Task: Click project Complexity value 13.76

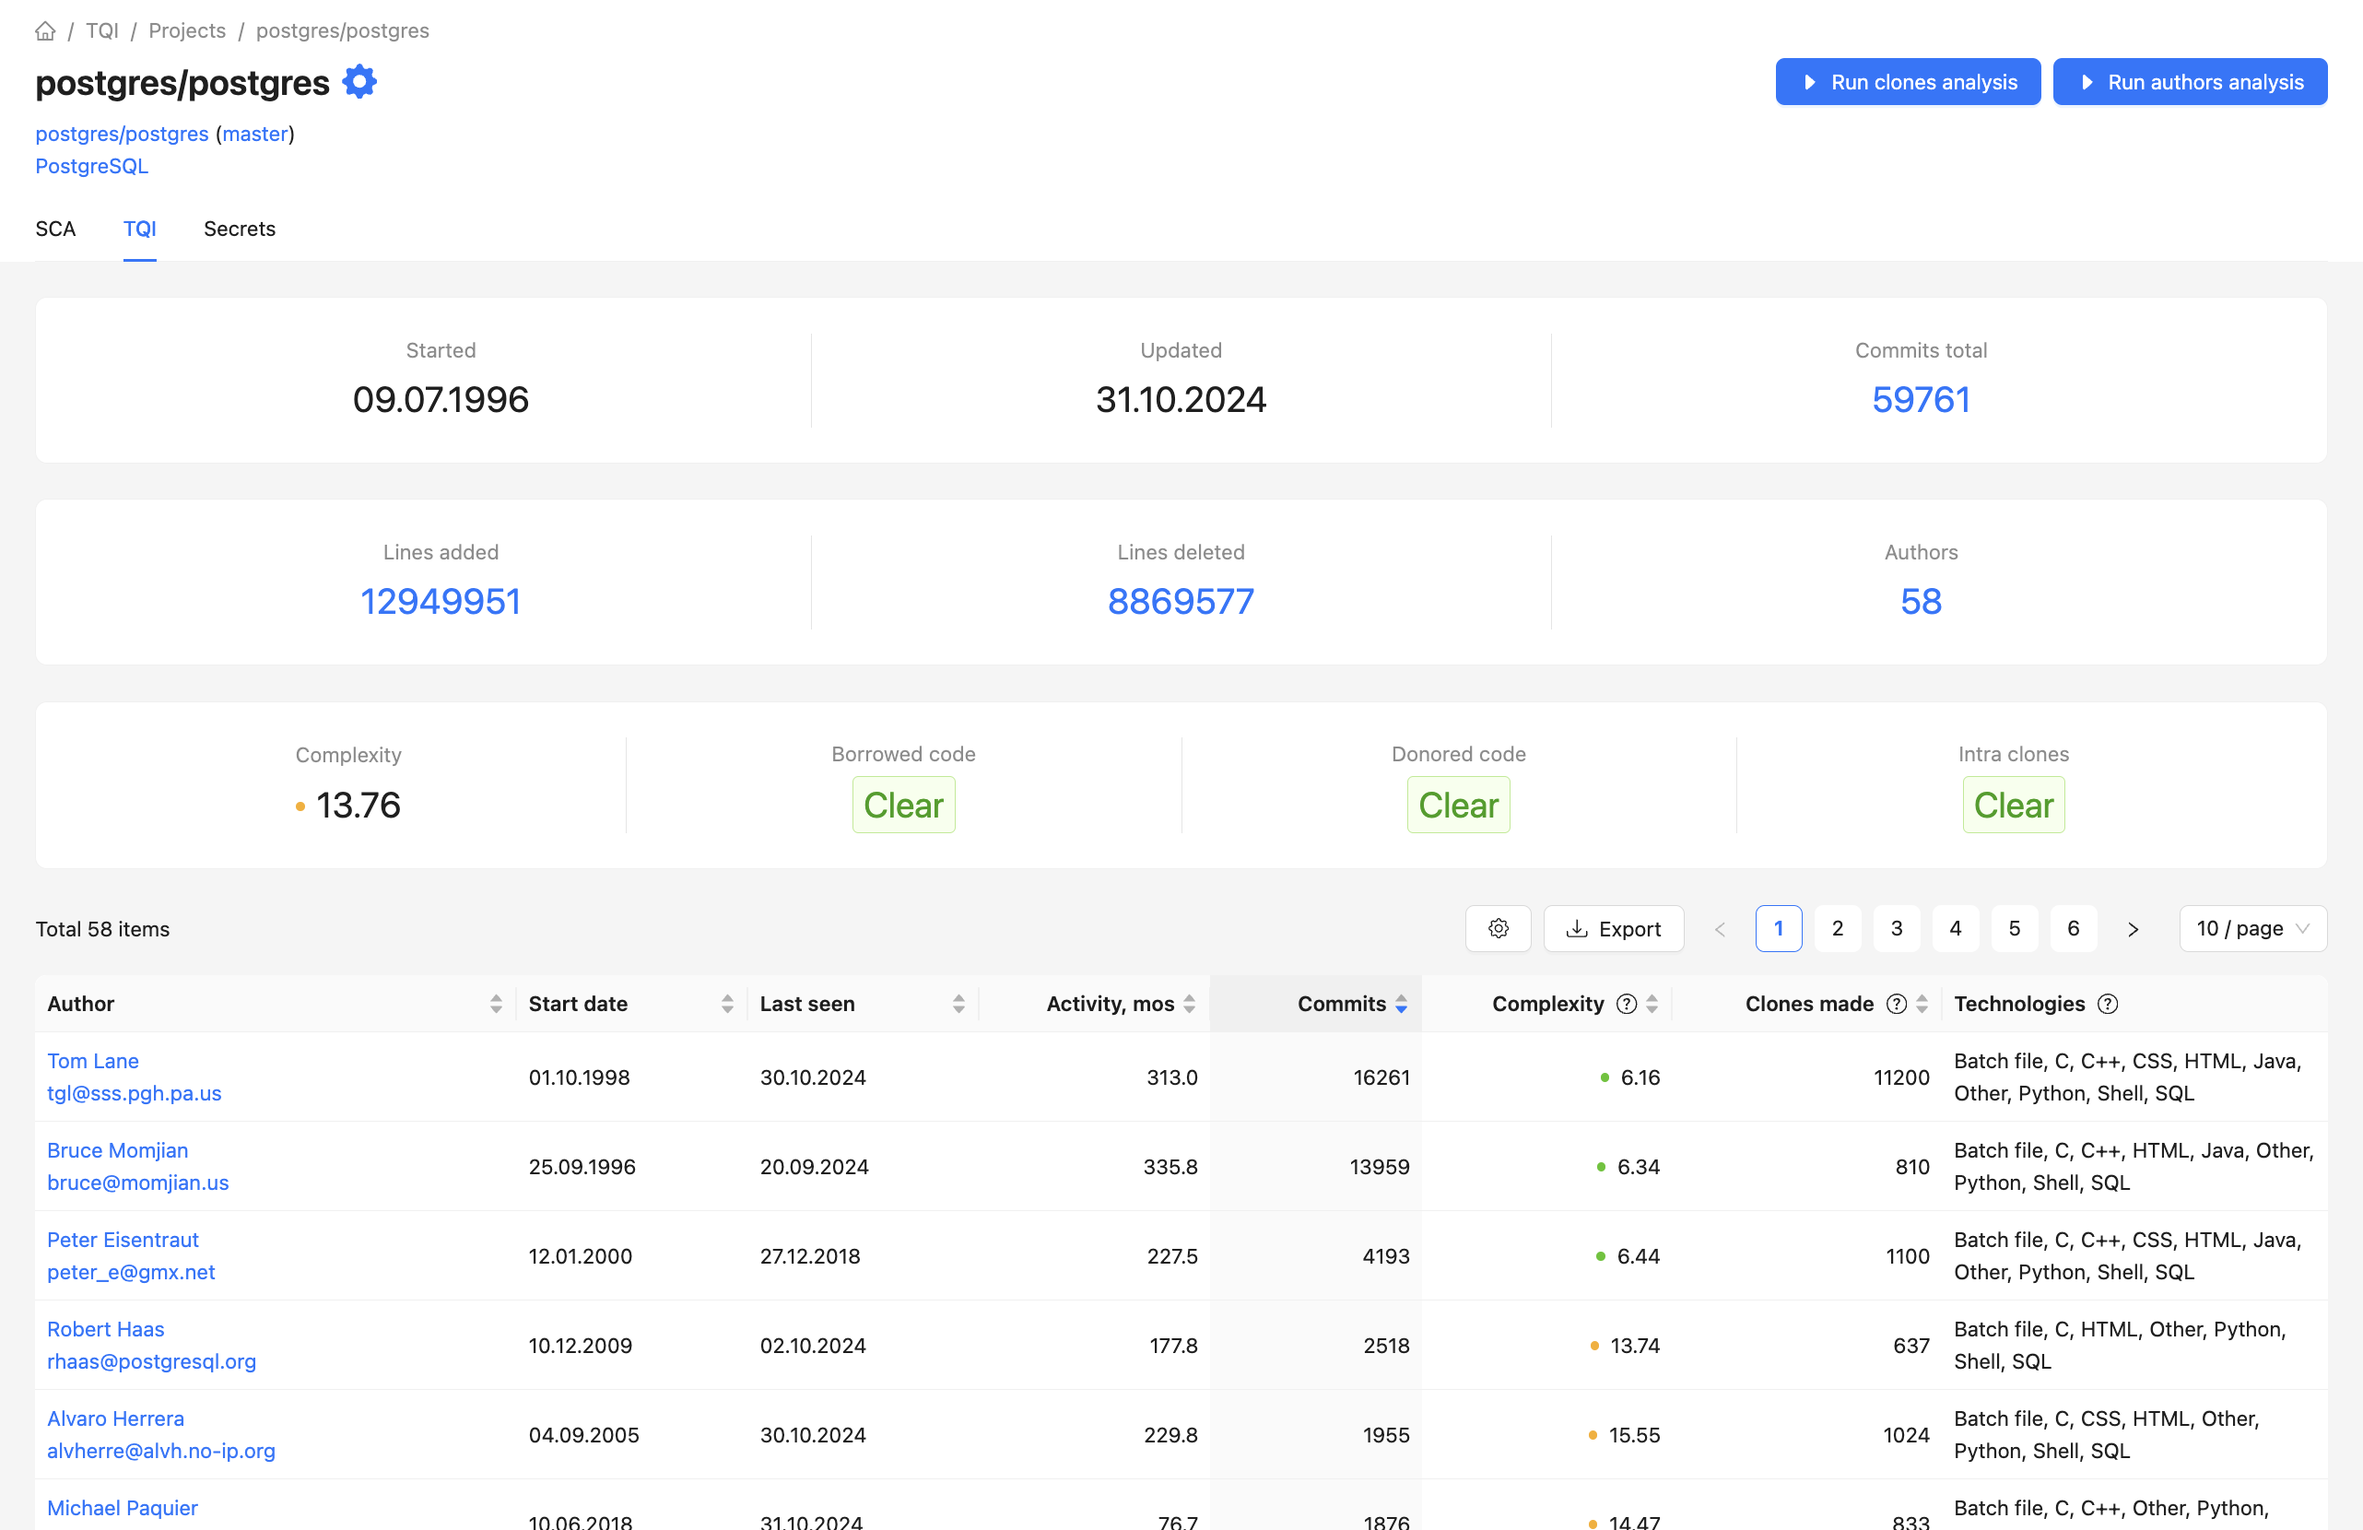Action: [358, 805]
